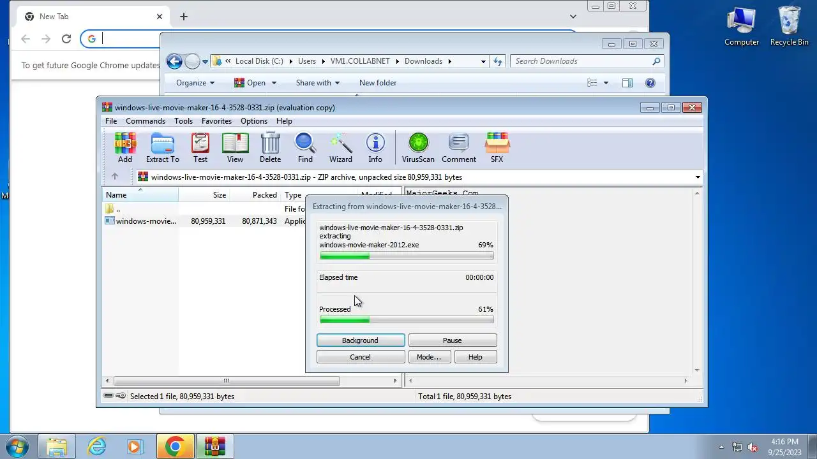This screenshot has height=459, width=817.
Task: Open Windows Media Player taskbar icon
Action: (135, 446)
